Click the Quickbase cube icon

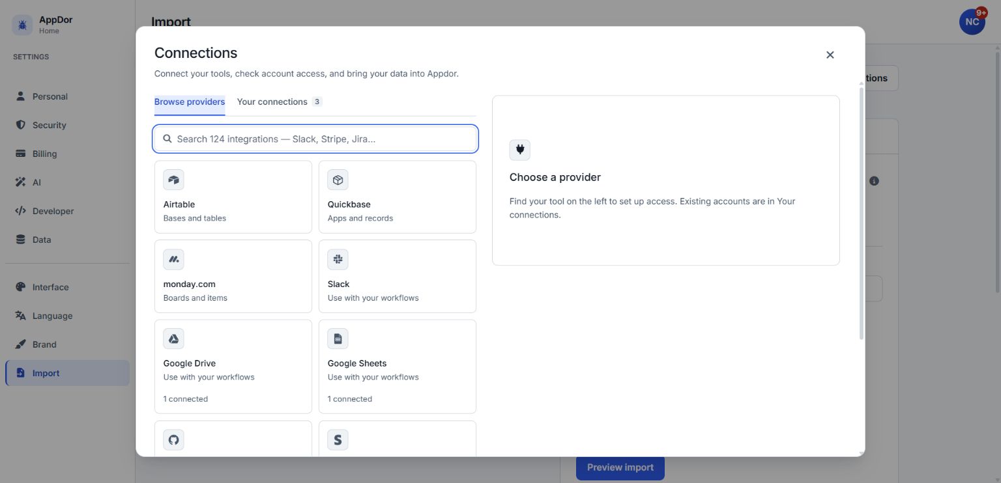(x=338, y=180)
